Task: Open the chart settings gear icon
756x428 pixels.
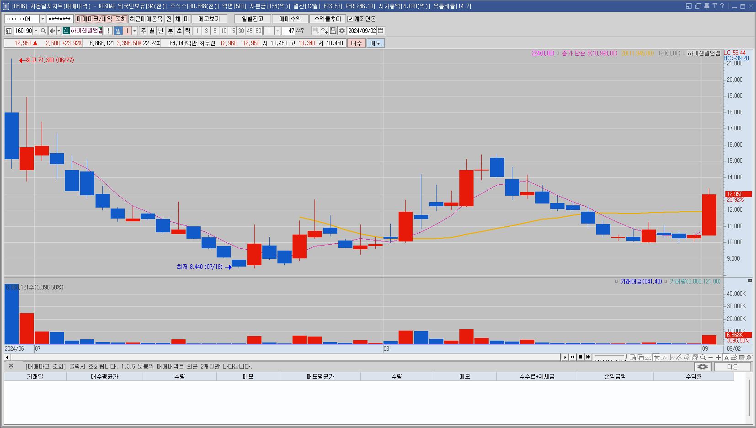Action: [x=342, y=31]
